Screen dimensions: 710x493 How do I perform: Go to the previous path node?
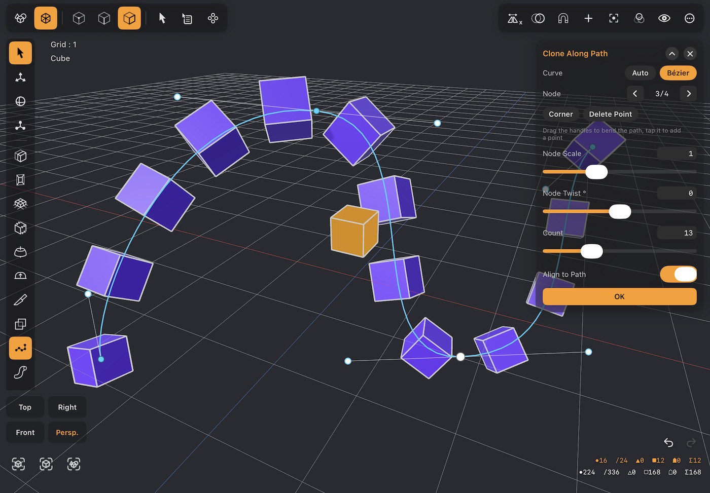635,94
